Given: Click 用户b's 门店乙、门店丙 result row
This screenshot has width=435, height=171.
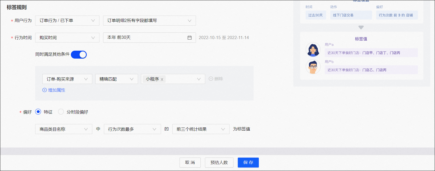Looking at the screenshot, I should coord(371,70).
